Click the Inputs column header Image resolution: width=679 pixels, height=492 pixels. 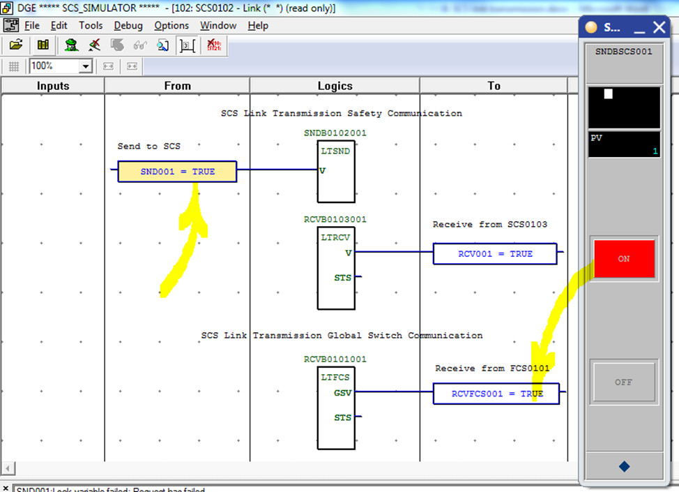tap(53, 86)
